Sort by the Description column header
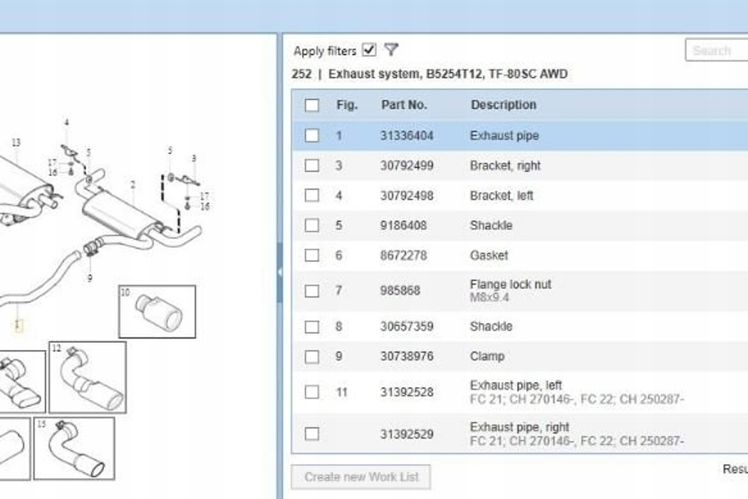This screenshot has height=499, width=748. (x=503, y=105)
